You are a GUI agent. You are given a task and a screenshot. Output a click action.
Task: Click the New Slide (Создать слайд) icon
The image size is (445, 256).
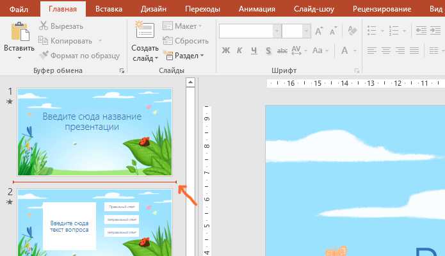point(145,30)
